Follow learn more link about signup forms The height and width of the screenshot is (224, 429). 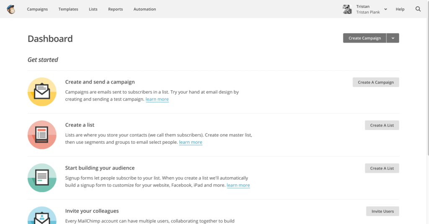(x=238, y=185)
